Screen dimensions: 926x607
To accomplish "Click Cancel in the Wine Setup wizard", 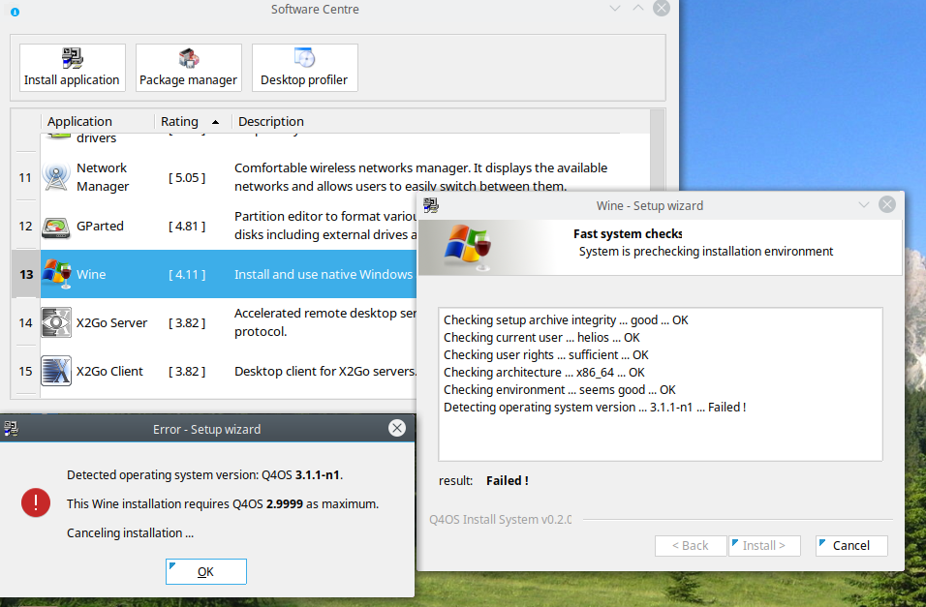I will point(851,546).
